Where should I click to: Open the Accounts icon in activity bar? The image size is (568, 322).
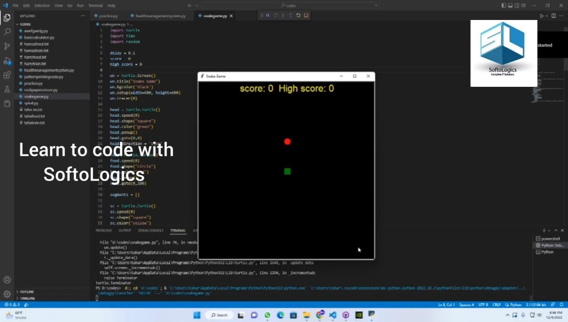tap(7, 279)
